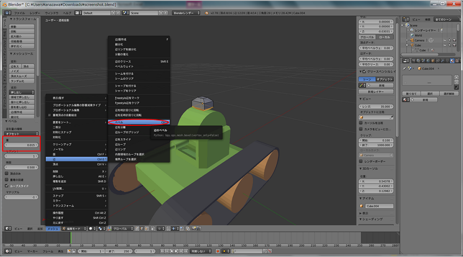Click the Camera object icon in outliner
The image size is (463, 257).
[412, 40]
